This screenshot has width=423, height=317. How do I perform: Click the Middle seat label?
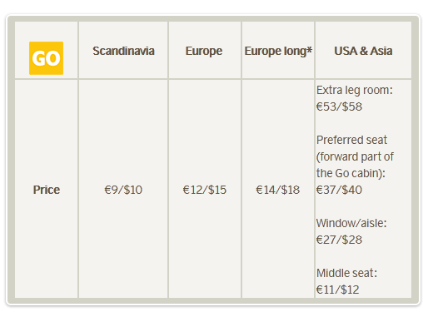tap(346, 273)
